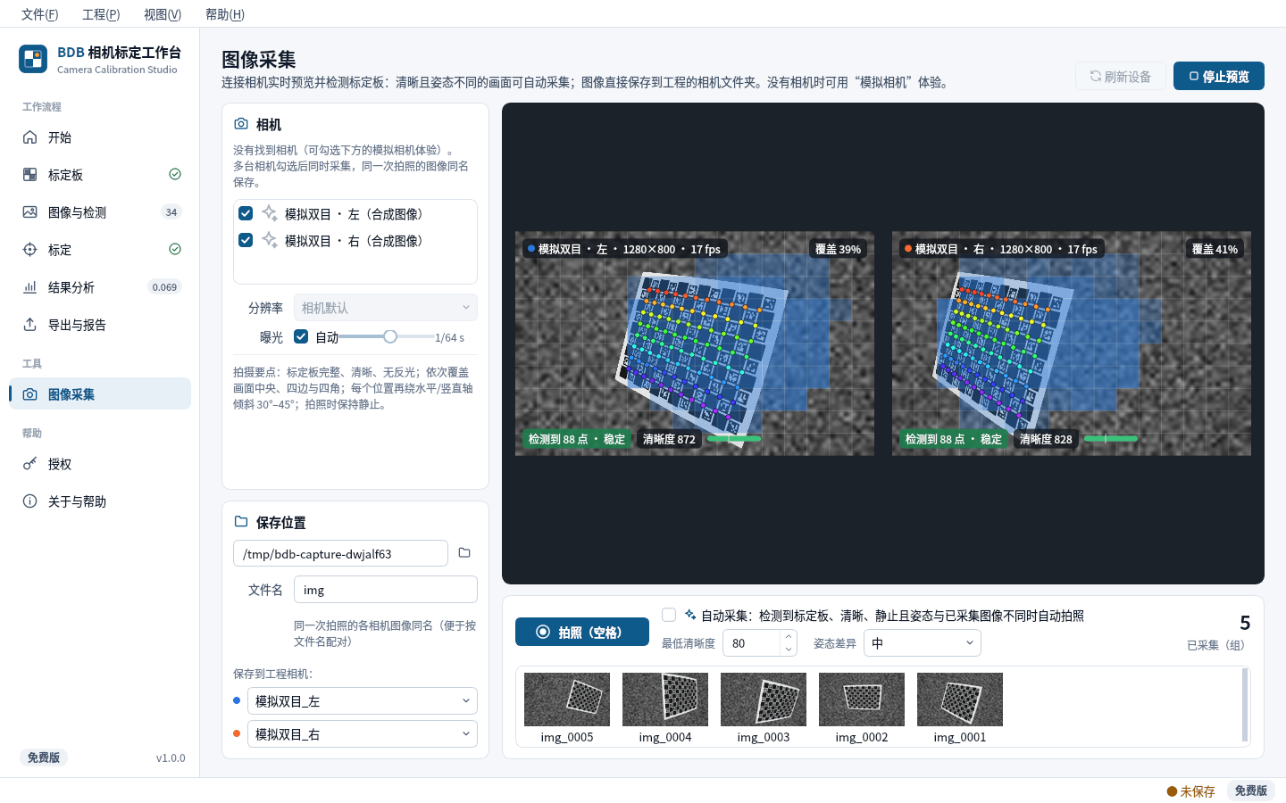Click the thumbnail list scrollbar
The image size is (1286, 803).
click(1245, 705)
